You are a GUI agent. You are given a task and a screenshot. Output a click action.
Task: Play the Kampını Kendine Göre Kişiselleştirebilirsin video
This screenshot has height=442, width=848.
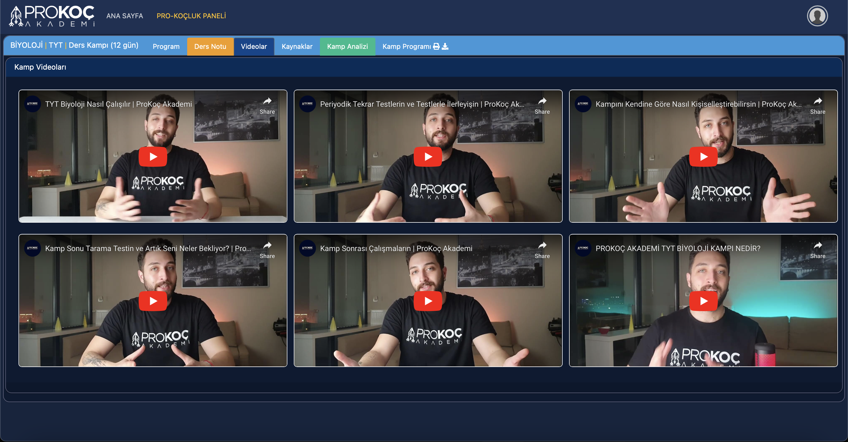point(703,156)
